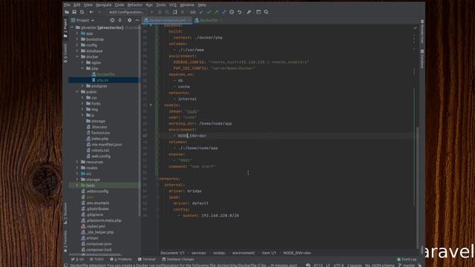Click the Save All toolbar icon

click(74, 12)
